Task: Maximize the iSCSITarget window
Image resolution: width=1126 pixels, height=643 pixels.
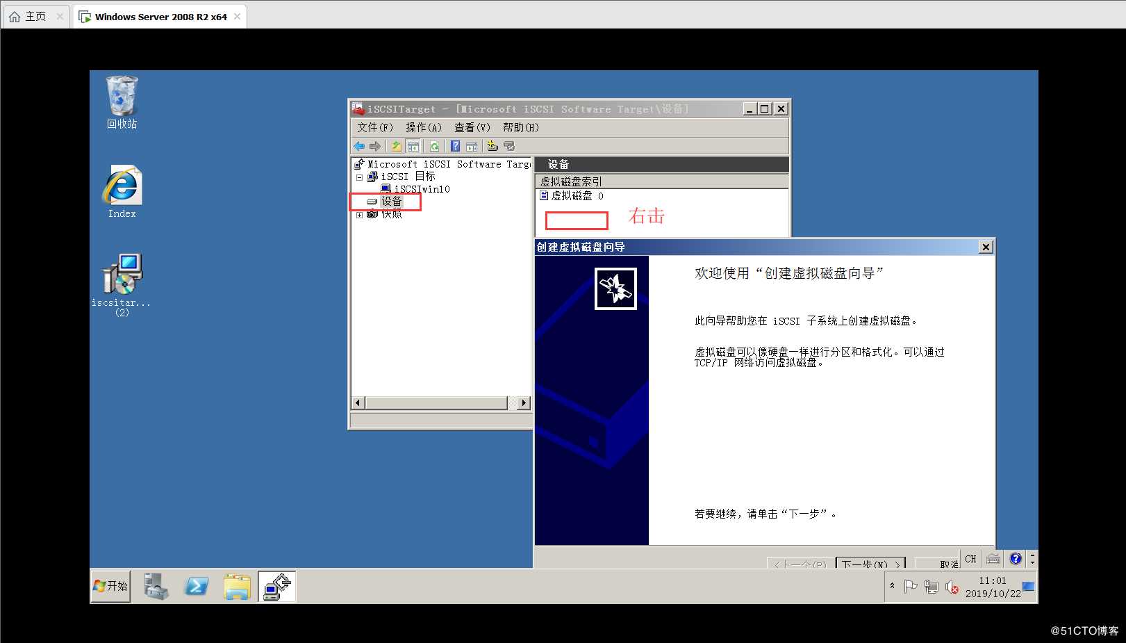Action: tap(765, 109)
